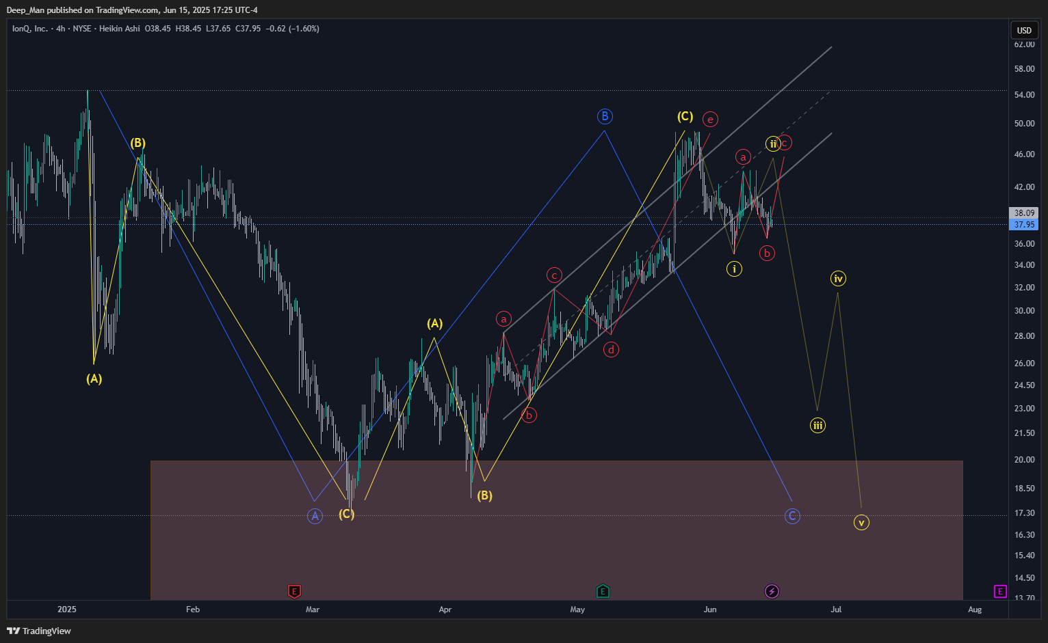Click the published-by Deep_Man header text
The height and width of the screenshot is (643, 1048).
tap(132, 10)
